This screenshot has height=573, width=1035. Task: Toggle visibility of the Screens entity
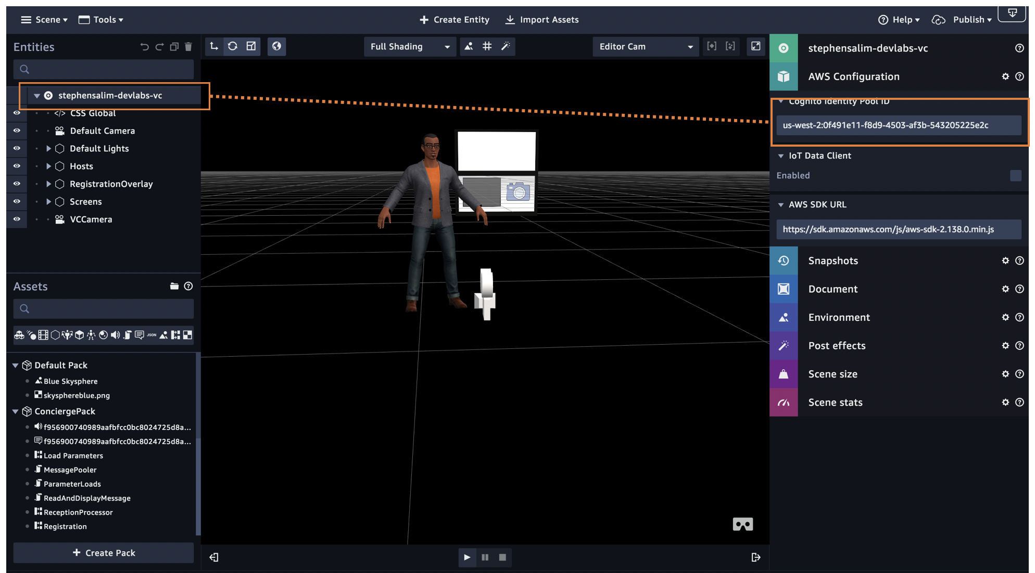pyautogui.click(x=17, y=201)
